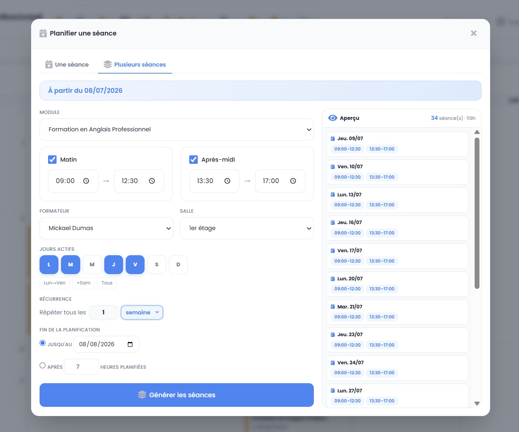
Task: Uncheck the Après-midi checkbox
Action: 193,159
